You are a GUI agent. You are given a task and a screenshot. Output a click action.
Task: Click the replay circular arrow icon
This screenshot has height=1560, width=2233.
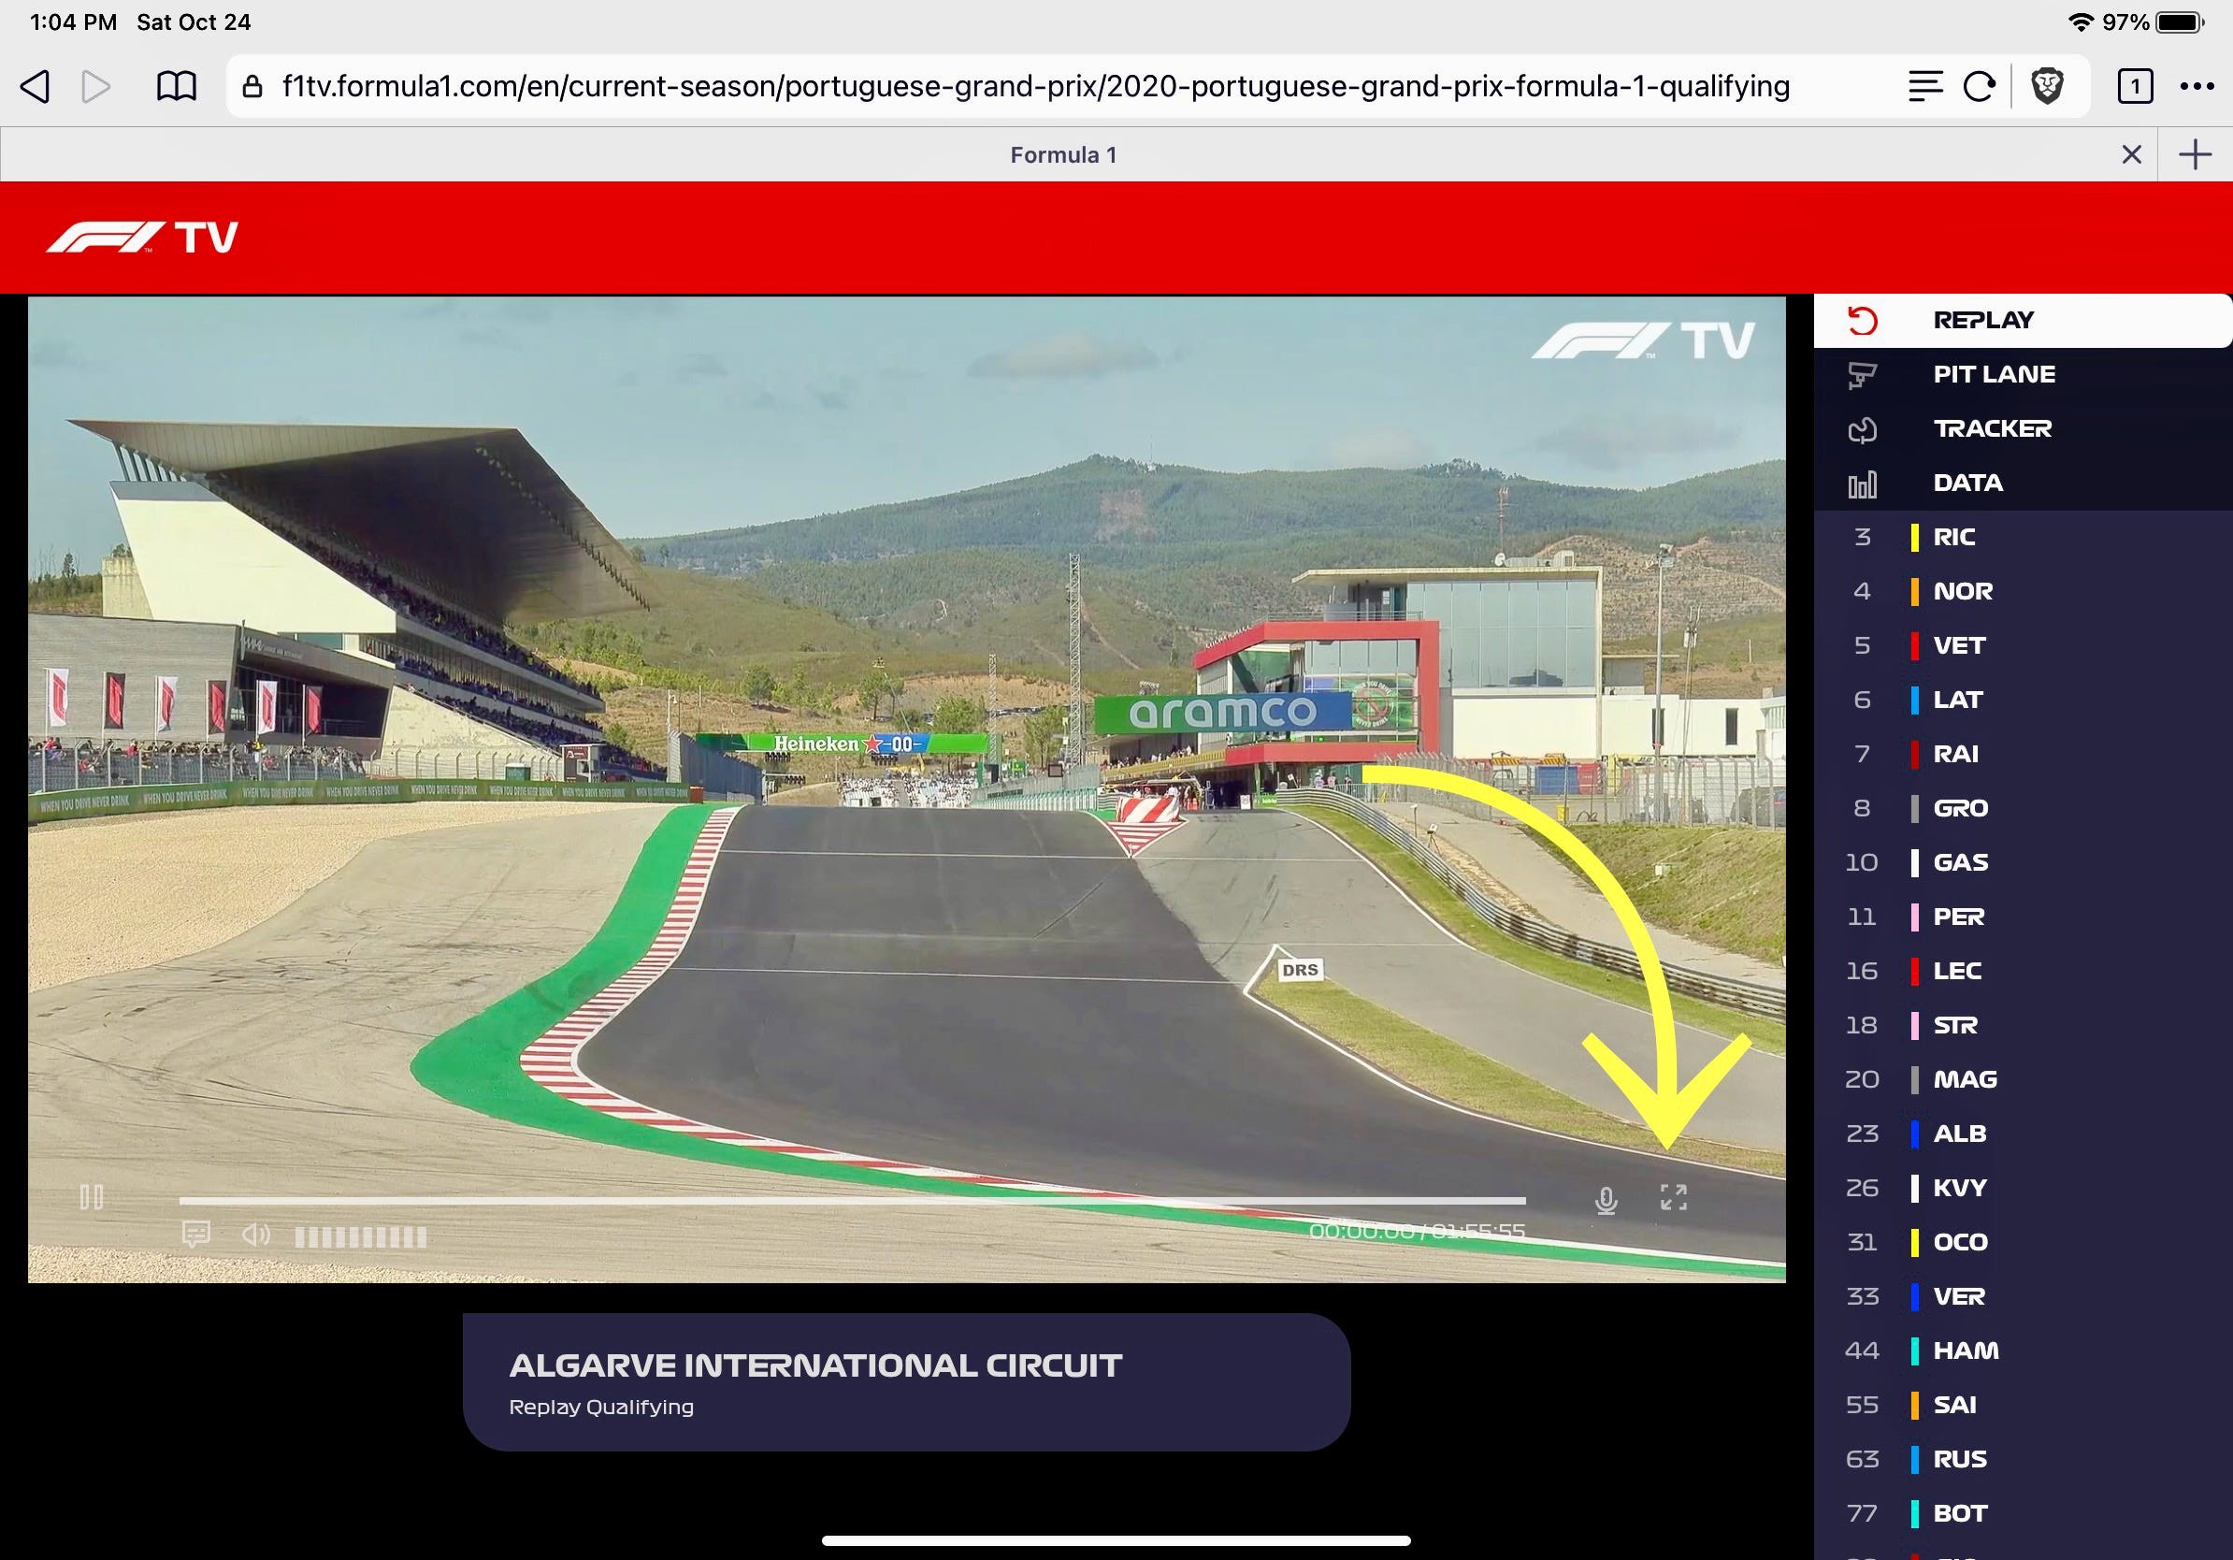[x=1863, y=321]
